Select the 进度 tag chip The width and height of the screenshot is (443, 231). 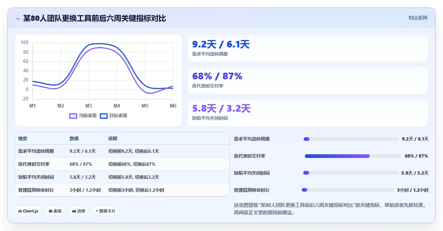78,211
